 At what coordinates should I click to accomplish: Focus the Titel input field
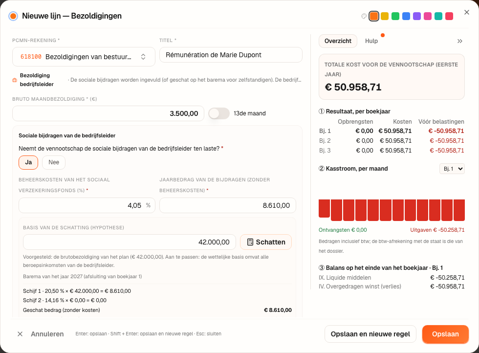(231, 55)
